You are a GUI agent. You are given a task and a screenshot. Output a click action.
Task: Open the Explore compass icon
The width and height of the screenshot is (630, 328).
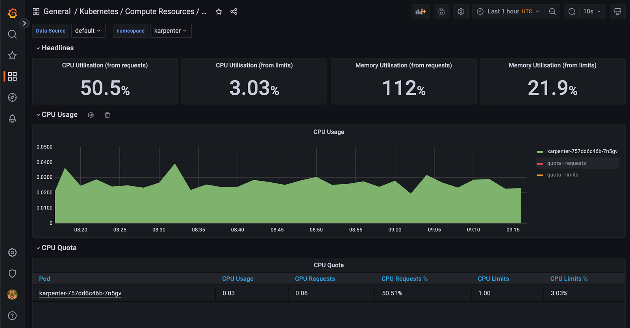[x=12, y=97]
